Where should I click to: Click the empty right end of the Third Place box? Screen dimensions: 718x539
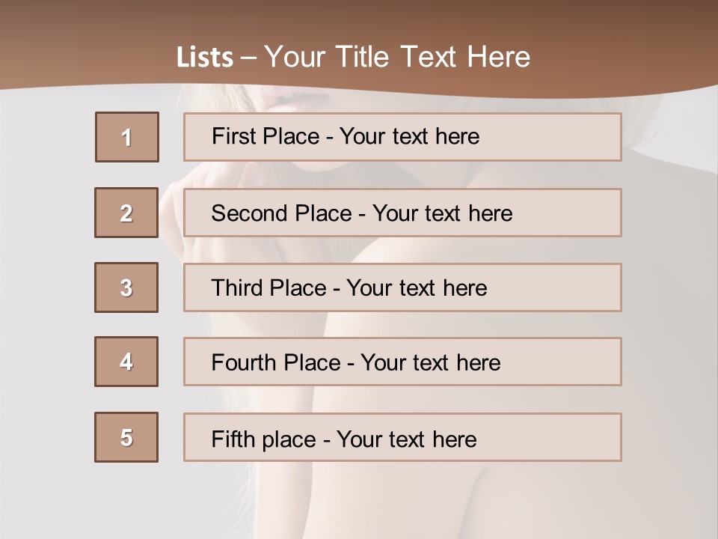(568, 287)
